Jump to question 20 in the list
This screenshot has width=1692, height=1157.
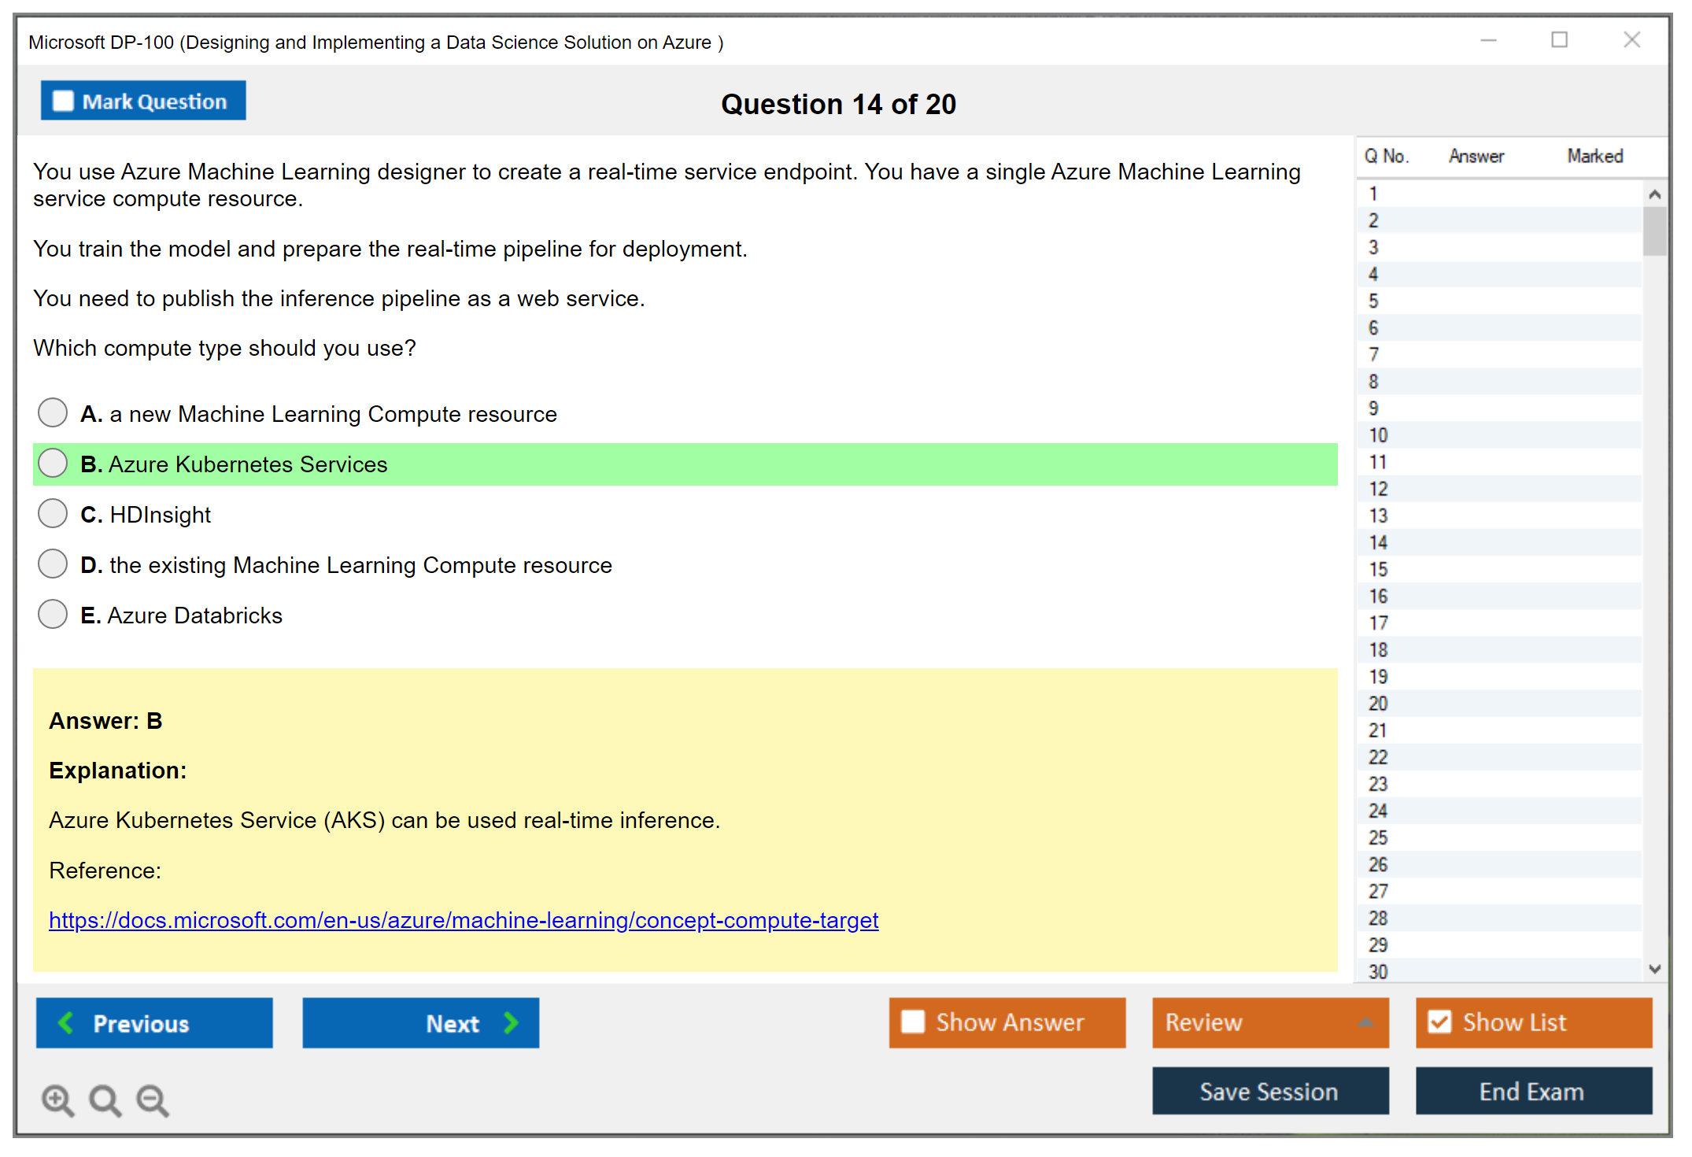coord(1378,703)
